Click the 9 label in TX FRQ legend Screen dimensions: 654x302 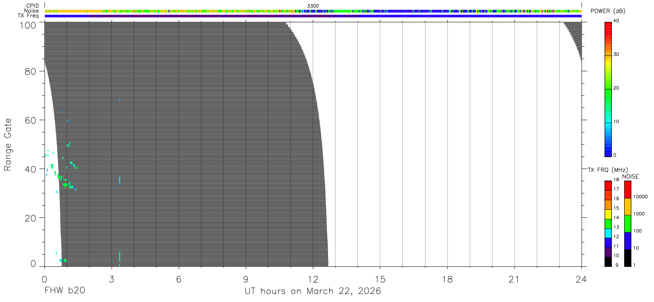pos(616,265)
